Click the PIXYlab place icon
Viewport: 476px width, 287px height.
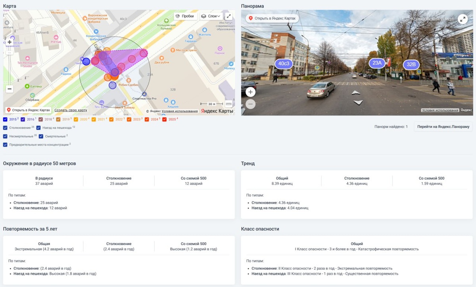pos(56,36)
